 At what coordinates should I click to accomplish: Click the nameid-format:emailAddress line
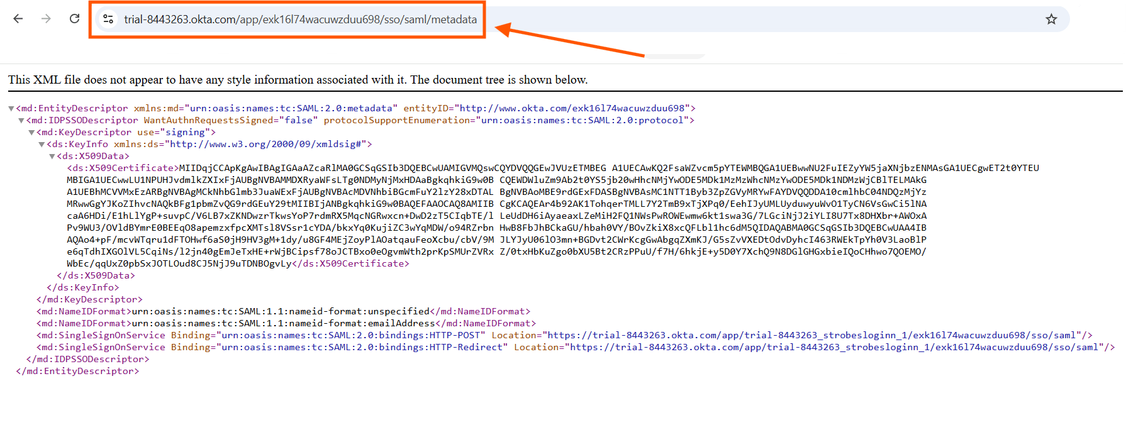point(286,323)
